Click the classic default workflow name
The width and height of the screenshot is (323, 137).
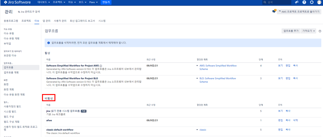point(60,130)
